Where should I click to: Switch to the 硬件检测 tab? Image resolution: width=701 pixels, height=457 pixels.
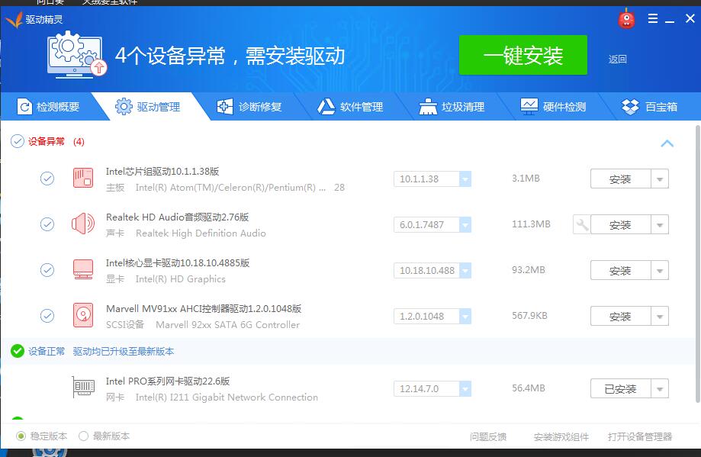point(555,106)
